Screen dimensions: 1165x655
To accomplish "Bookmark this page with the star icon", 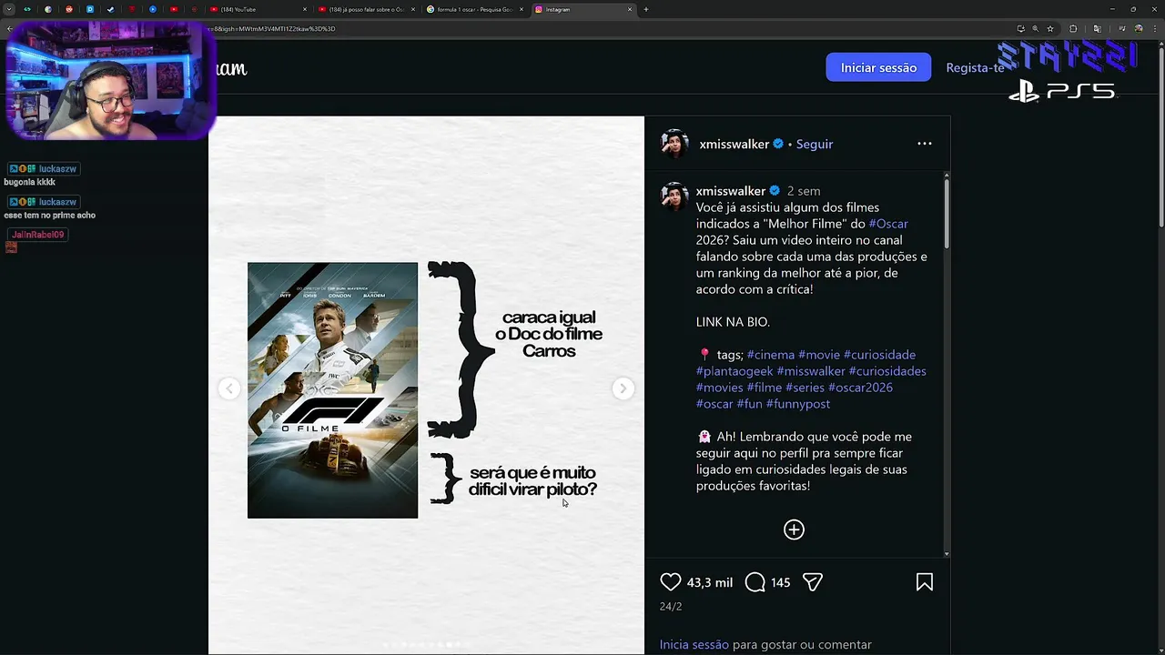I will tap(1050, 28).
